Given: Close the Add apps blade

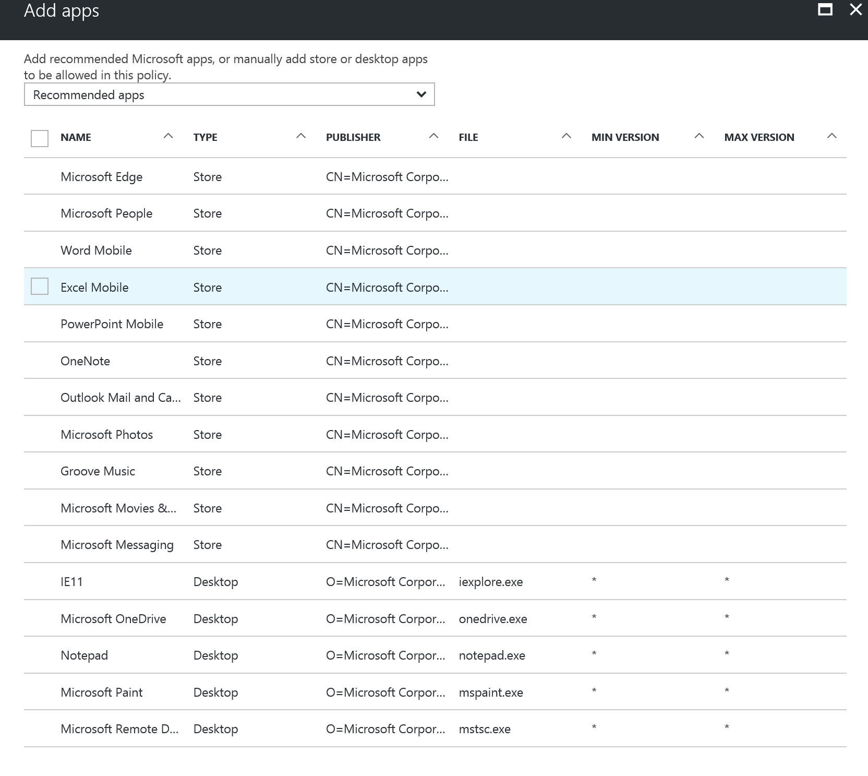Looking at the screenshot, I should (x=855, y=9).
